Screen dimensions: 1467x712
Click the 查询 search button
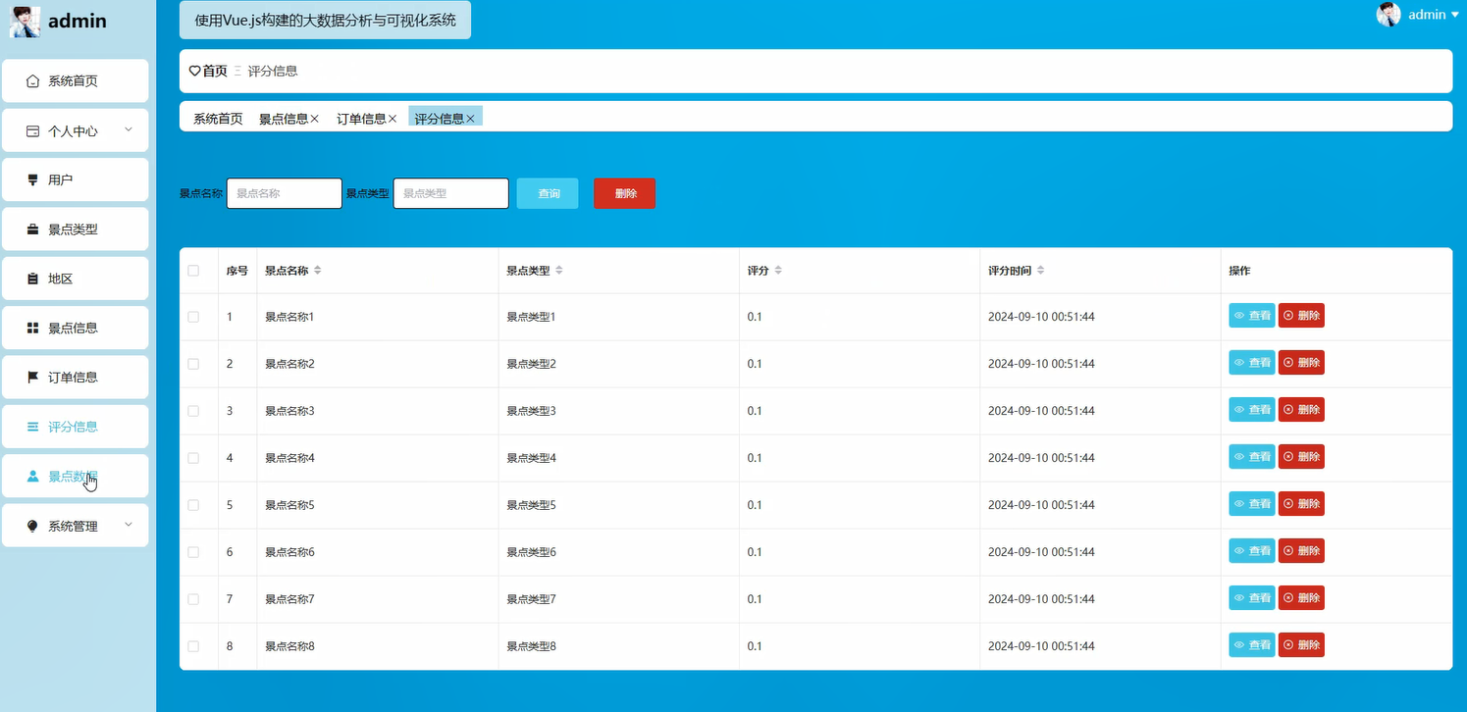[x=548, y=193]
